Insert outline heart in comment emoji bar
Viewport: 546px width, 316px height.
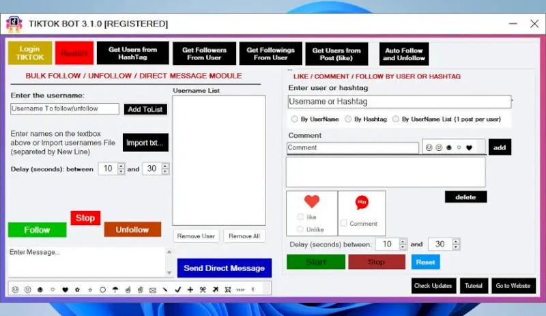pos(459,147)
